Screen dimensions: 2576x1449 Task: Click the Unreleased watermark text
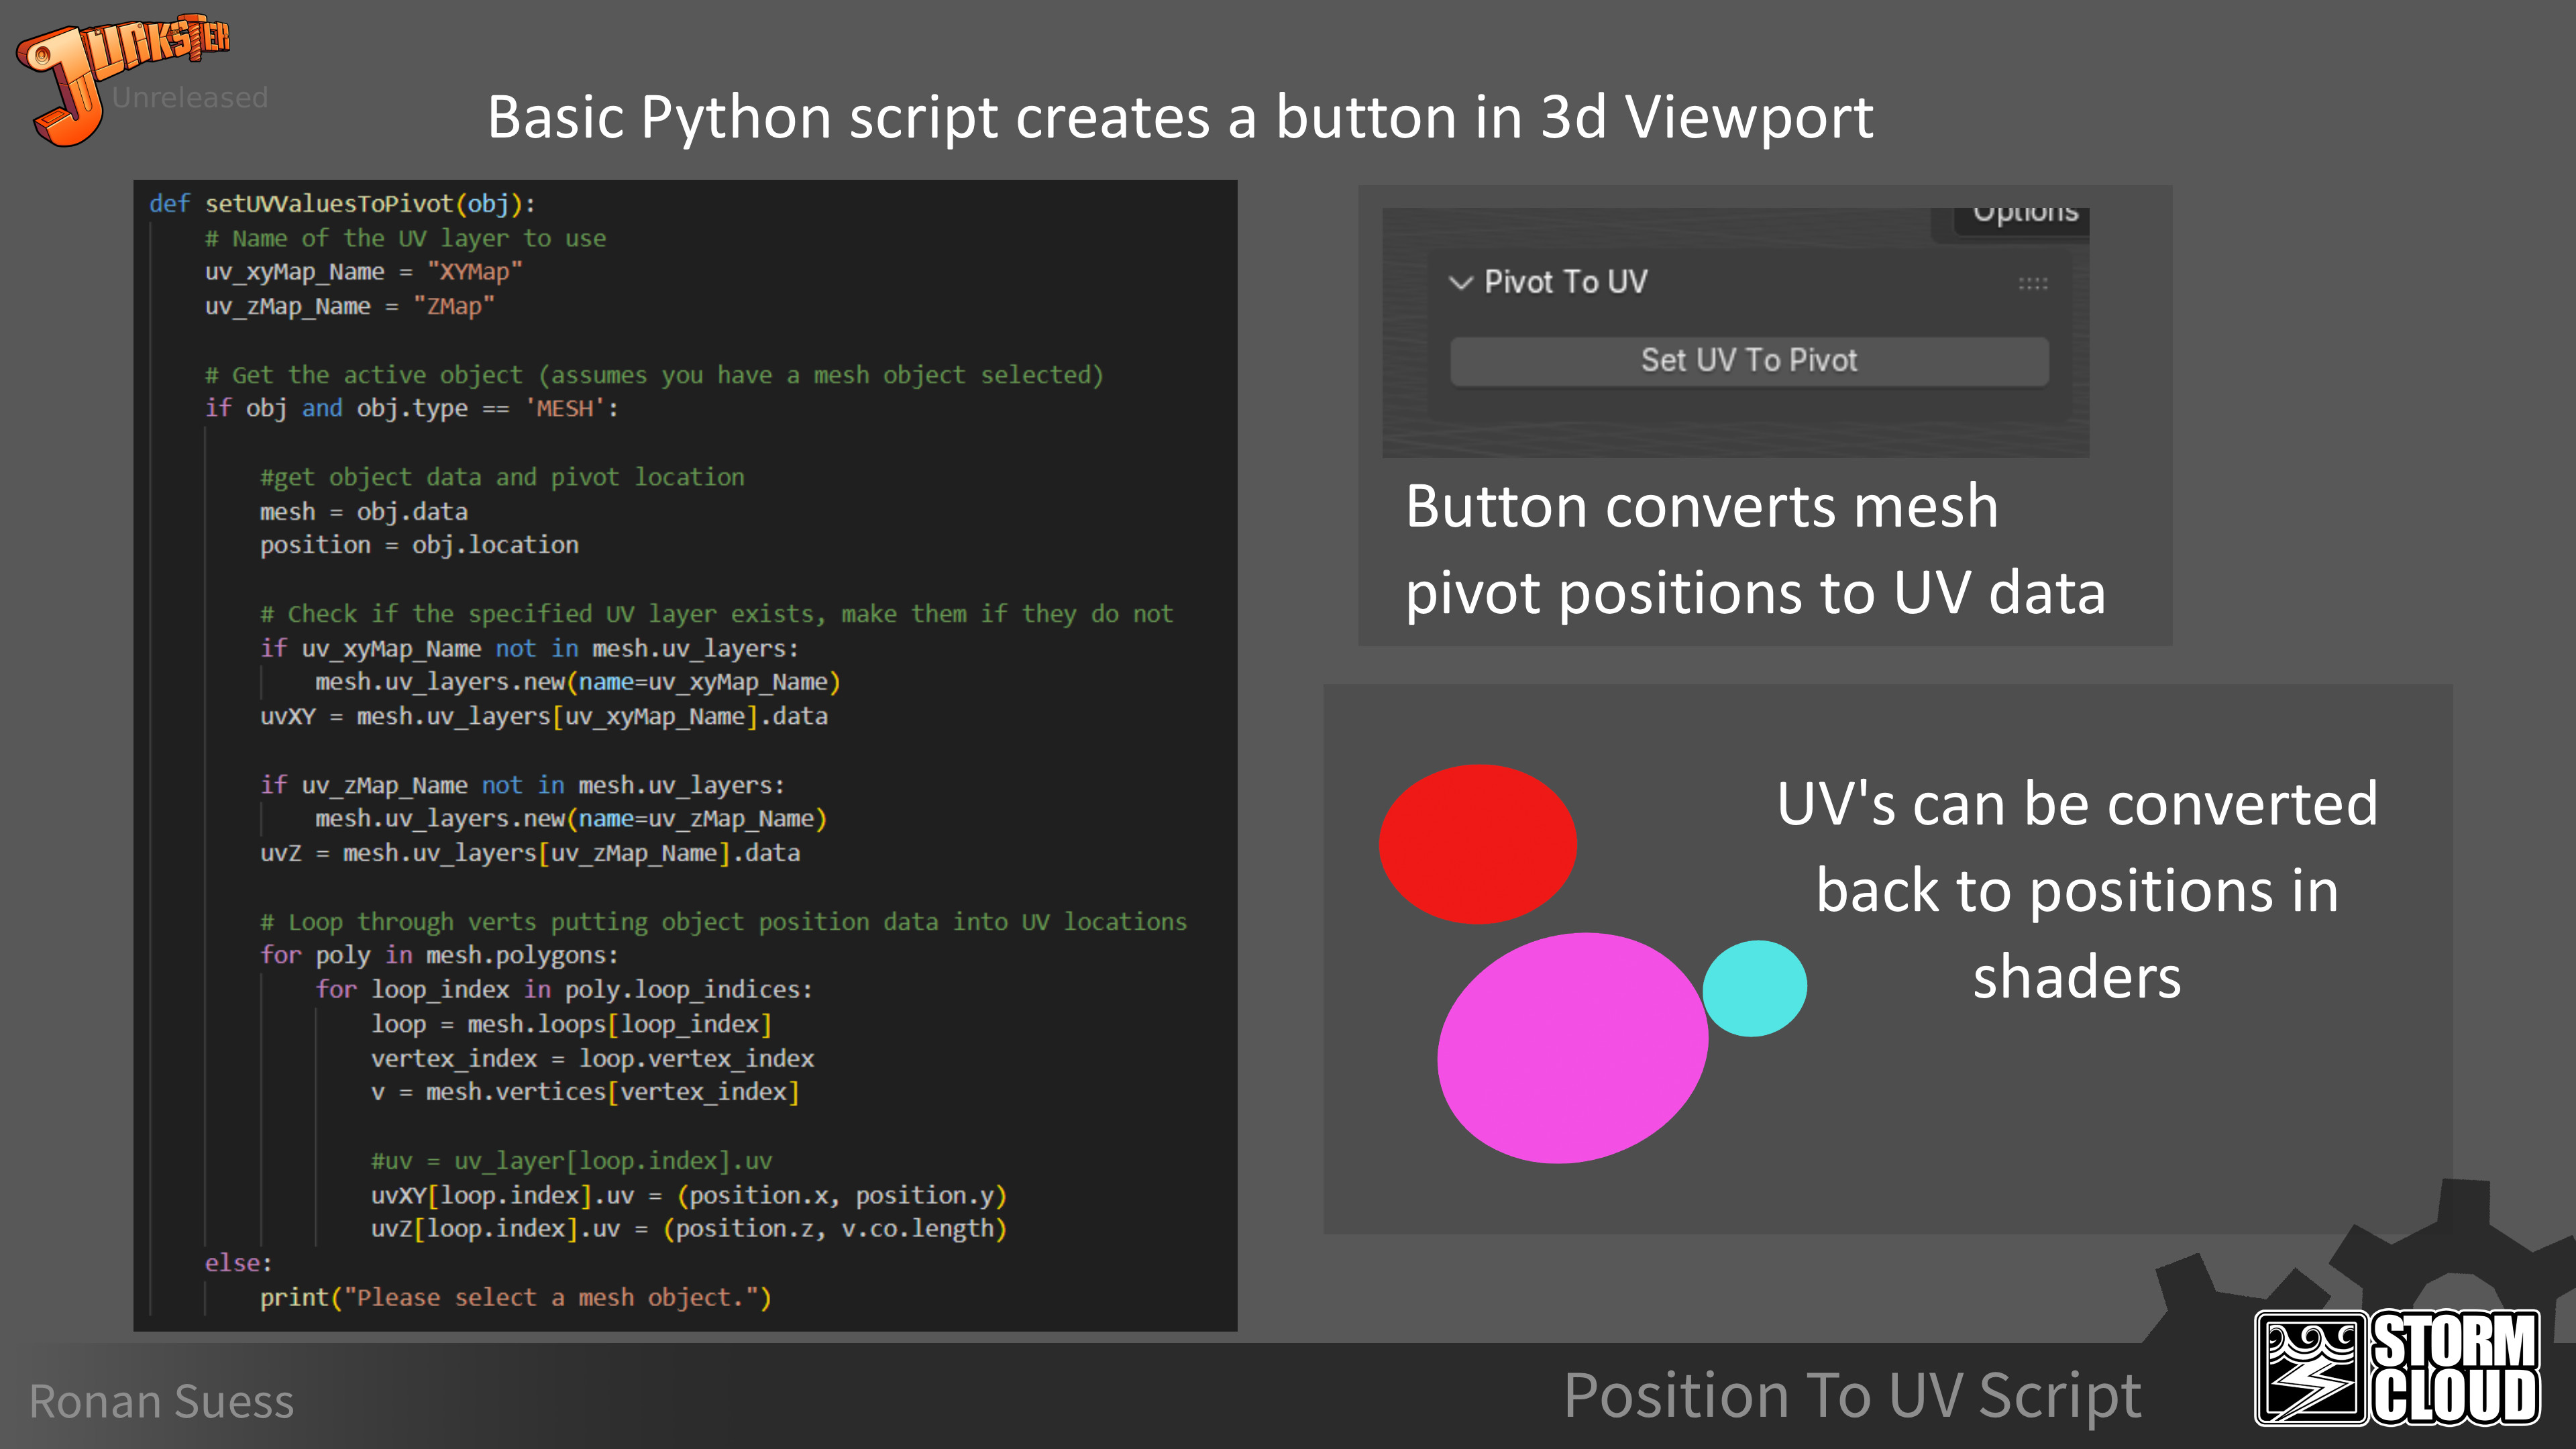(190, 97)
